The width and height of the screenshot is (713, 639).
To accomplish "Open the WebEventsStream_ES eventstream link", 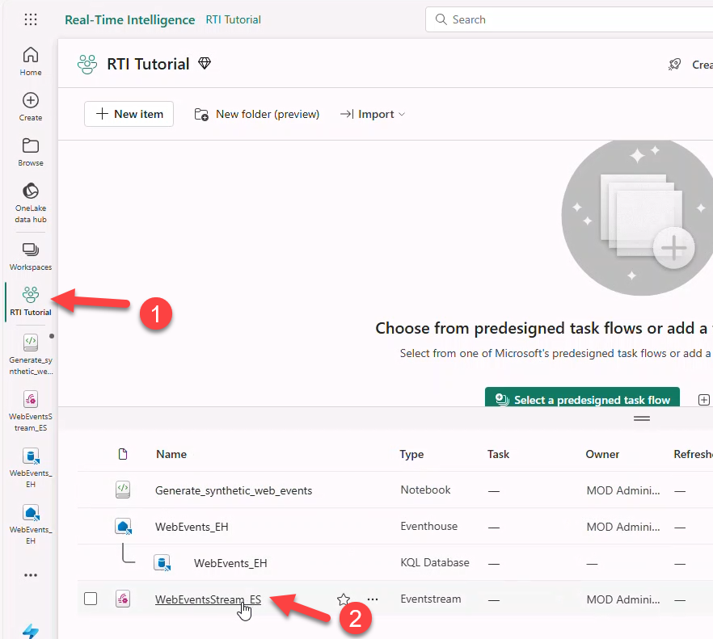I will point(208,599).
